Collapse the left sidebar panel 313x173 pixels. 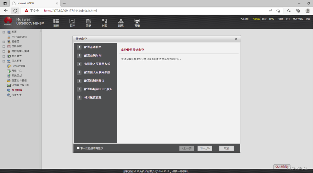40,31
